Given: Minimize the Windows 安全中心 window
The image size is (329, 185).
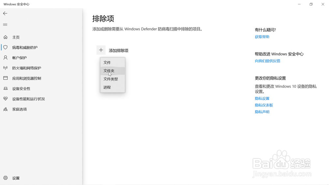Looking at the screenshot, I should pos(299,4).
